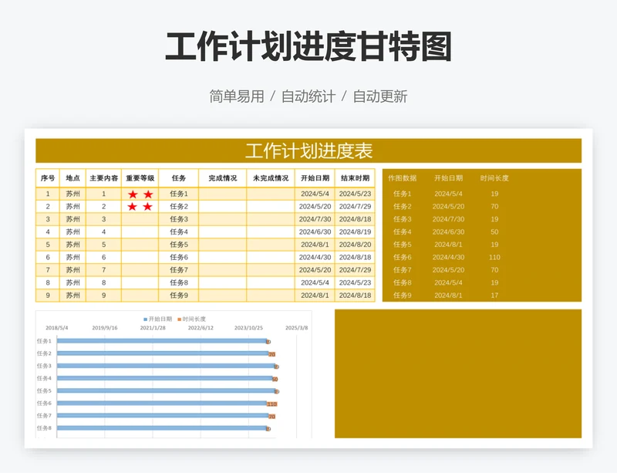617x473 pixels.
Task: Select the 任务 column header in main table
Action: click(x=179, y=178)
